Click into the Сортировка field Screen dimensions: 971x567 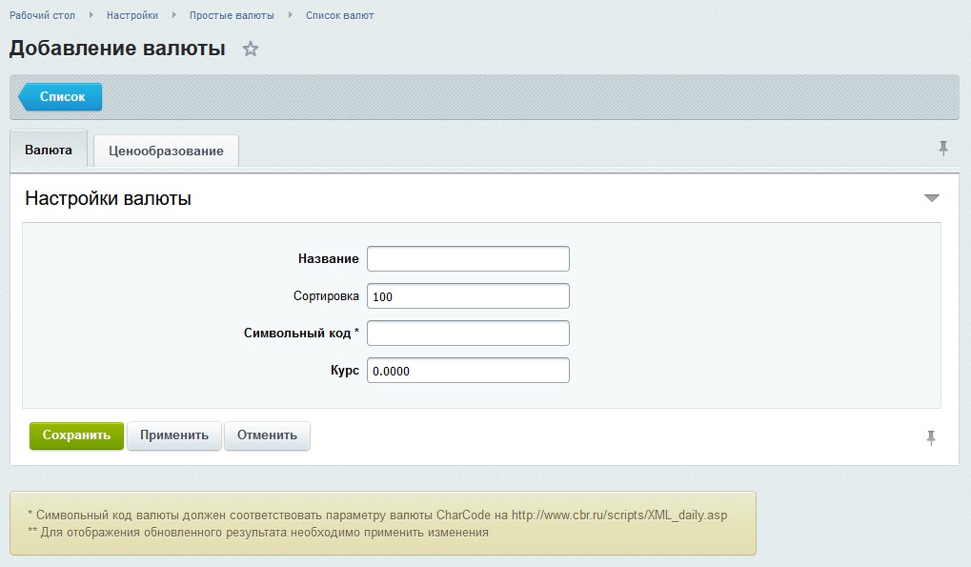468,295
